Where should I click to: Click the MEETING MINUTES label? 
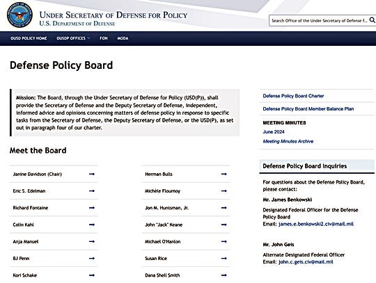click(284, 123)
